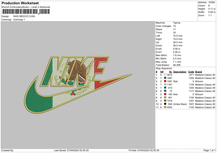Click the cream swatch in stop row 1
This screenshot has width=217, height=153.
[165, 75]
